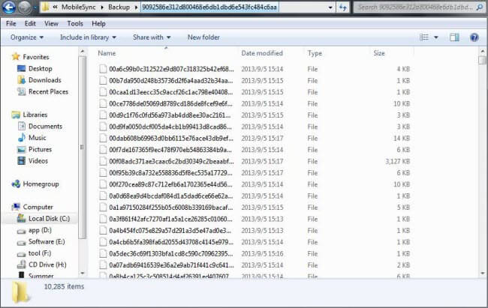Viewport: 488px width, 308px height.
Task: Open the Software (E:) drive
Action: 41,242
